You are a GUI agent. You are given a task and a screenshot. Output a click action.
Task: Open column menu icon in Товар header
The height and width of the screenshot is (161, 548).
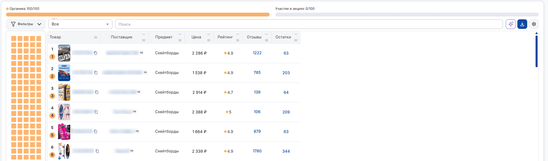(x=96, y=37)
